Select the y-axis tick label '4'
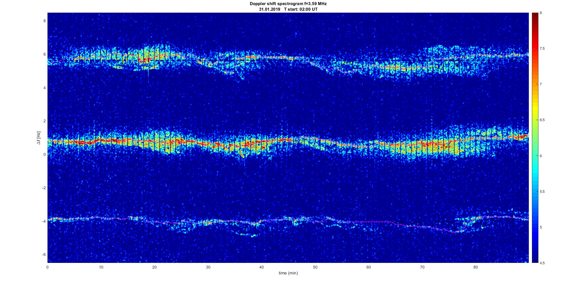 (44, 88)
